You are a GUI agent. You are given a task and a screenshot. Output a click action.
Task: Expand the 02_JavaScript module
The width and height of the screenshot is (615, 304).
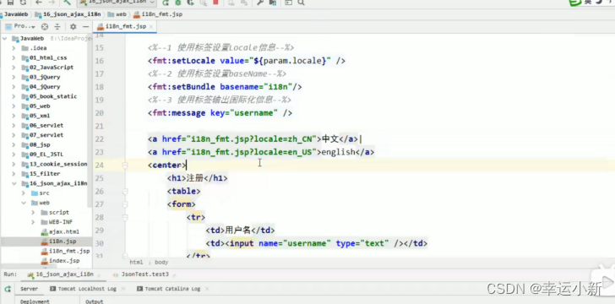coord(14,68)
